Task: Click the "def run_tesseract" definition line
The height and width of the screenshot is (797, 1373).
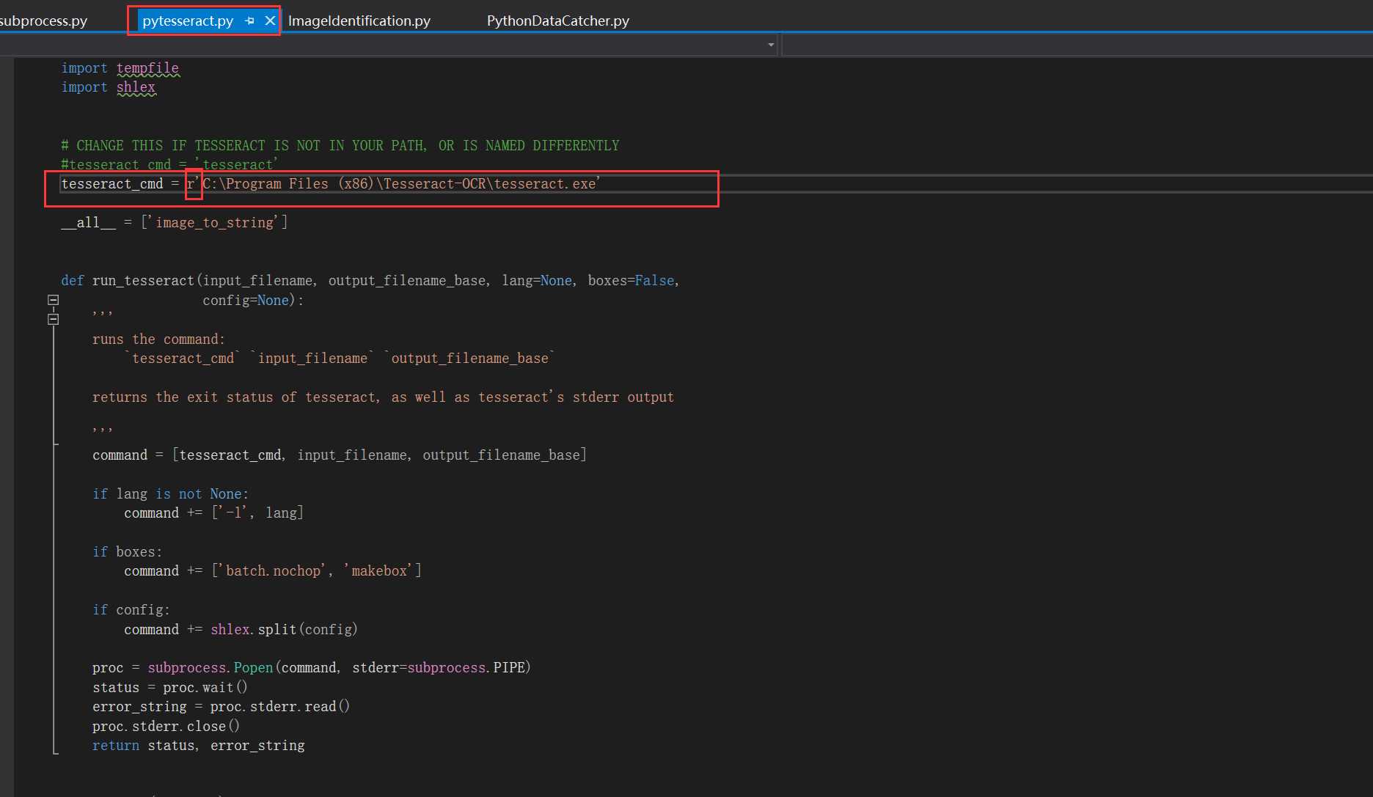Action: [370, 281]
